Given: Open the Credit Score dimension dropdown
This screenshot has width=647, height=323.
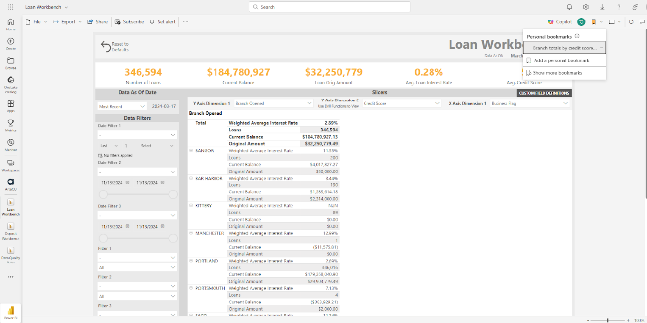Looking at the screenshot, I should [402, 103].
